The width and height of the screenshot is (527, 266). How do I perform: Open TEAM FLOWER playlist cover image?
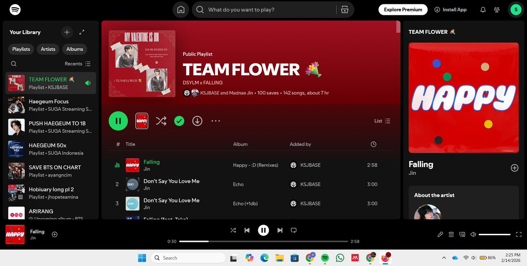142,64
